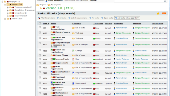
Task: Expand the Requirements tree node
Action: 8,16
